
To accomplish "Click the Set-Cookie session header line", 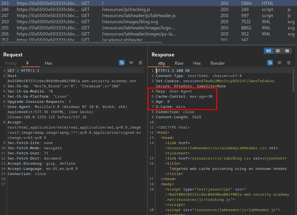I will pos(215,83).
